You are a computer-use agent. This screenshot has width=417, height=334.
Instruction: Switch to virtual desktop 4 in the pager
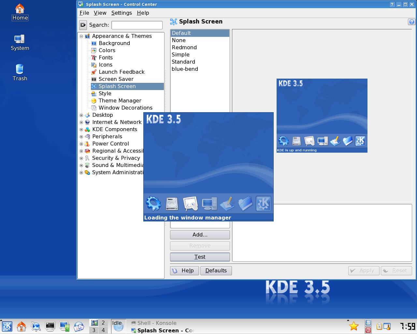coord(103,330)
